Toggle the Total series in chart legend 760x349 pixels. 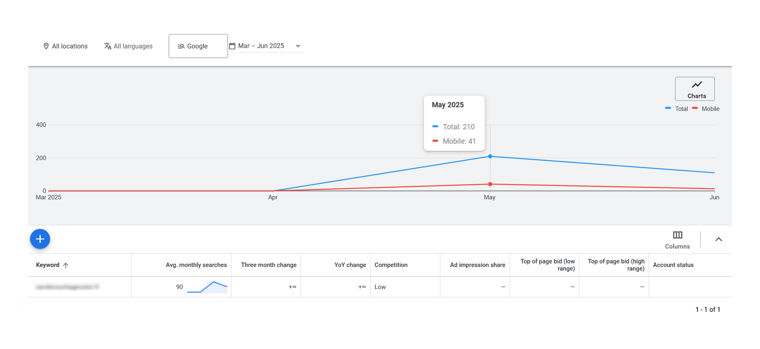(677, 109)
